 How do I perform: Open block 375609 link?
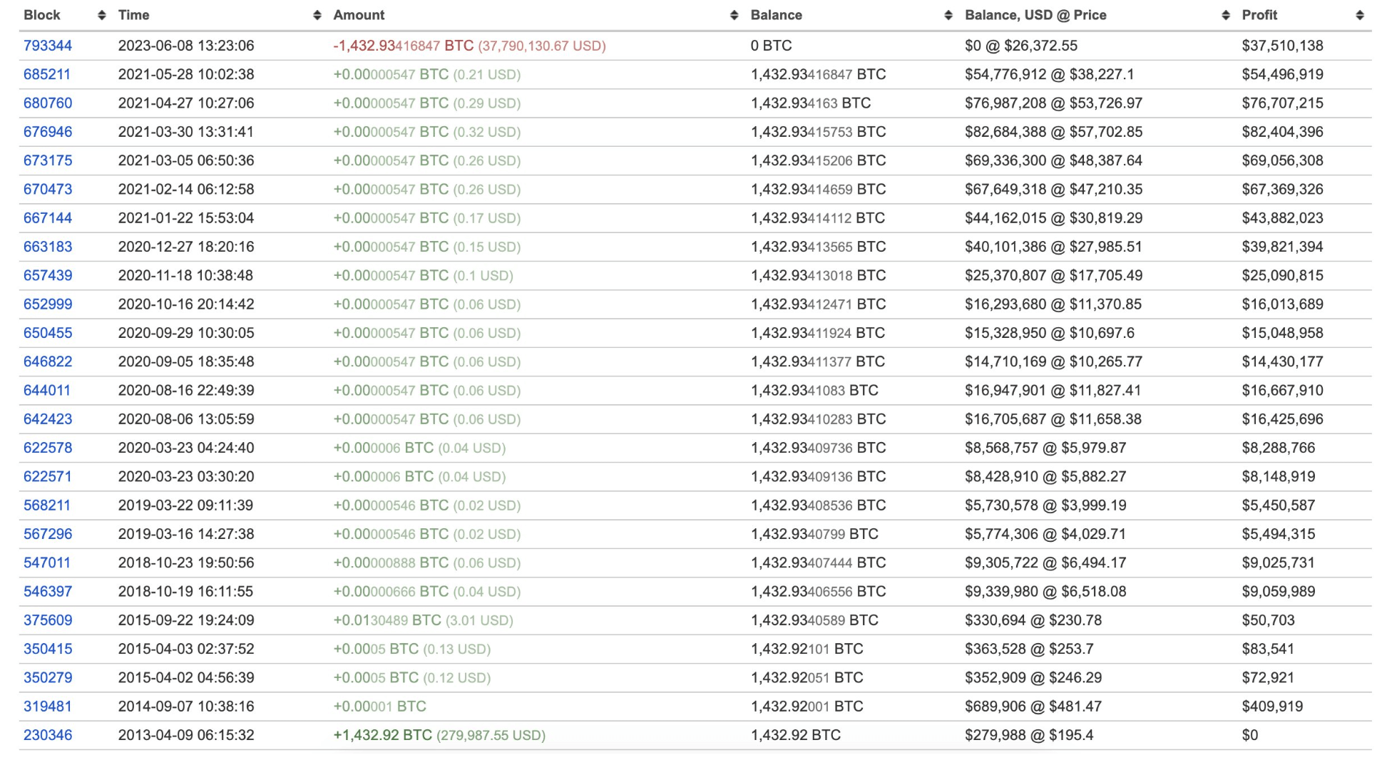(48, 620)
